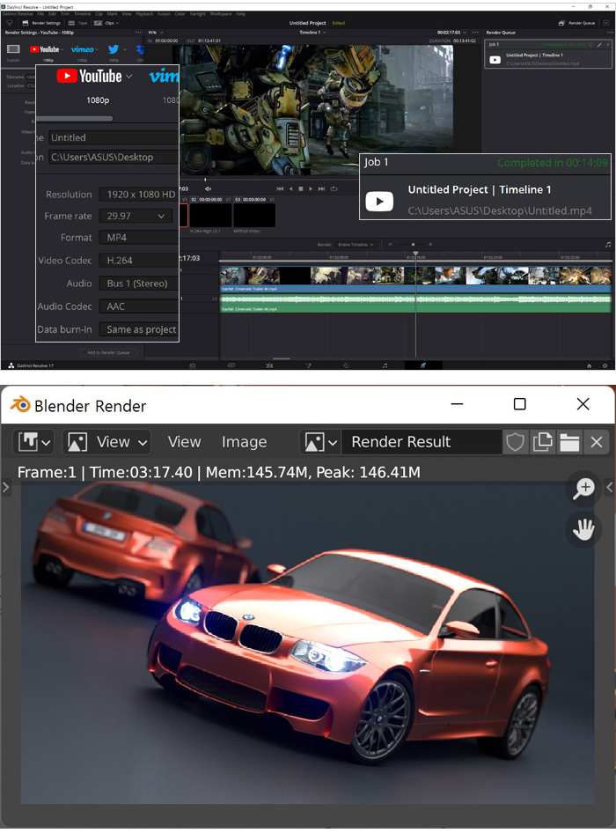
Task: Toggle loop playback in the viewer
Action: click(334, 188)
